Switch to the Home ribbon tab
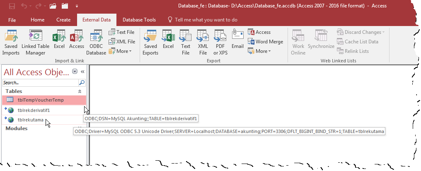This screenshot has height=171, width=421. pyautogui.click(x=38, y=20)
